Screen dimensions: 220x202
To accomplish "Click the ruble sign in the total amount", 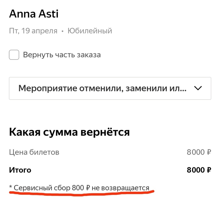I will [209, 170].
